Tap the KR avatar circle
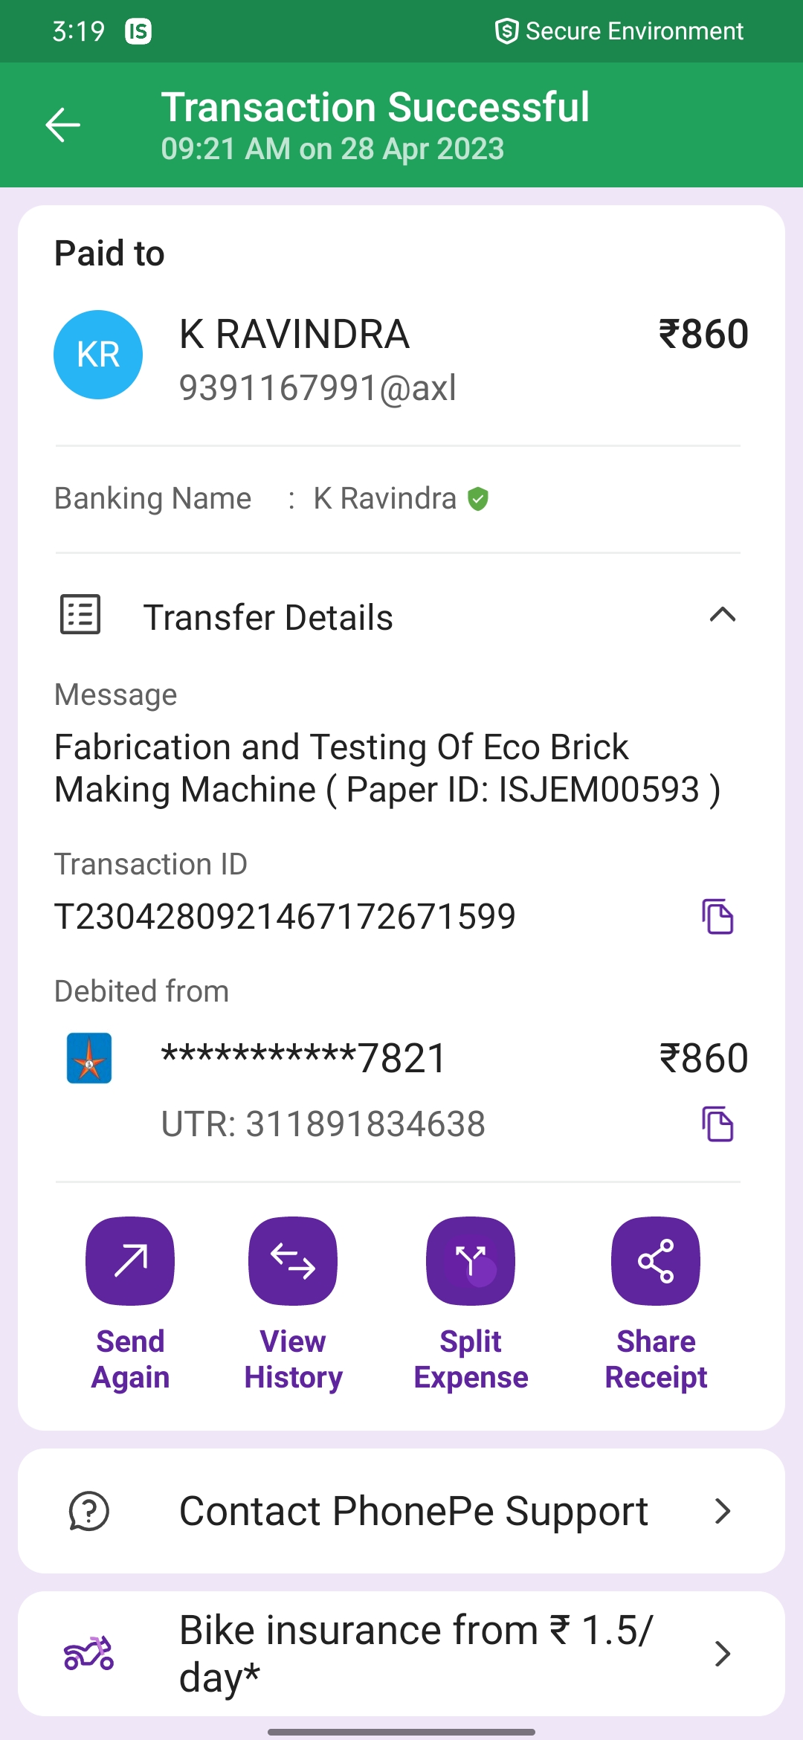 [98, 355]
